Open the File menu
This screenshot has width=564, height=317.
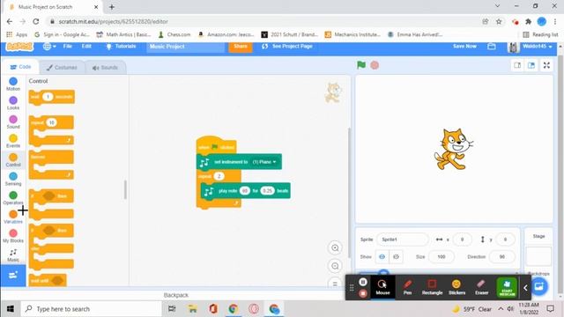point(67,47)
